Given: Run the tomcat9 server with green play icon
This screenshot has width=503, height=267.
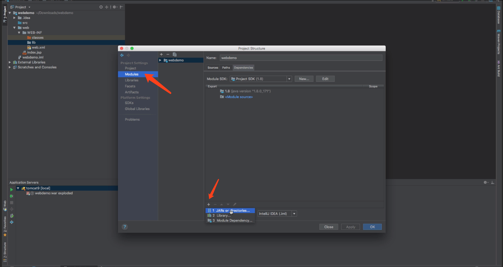Looking at the screenshot, I should [x=12, y=190].
